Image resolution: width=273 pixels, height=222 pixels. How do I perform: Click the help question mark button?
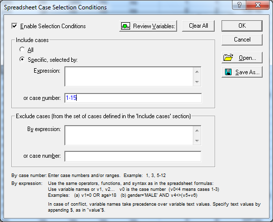tap(239, 5)
